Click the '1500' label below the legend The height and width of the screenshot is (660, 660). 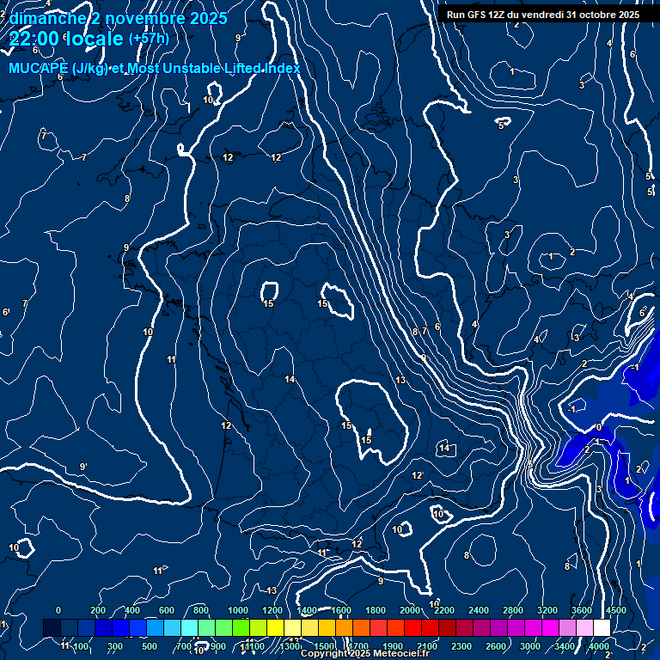(x=324, y=646)
